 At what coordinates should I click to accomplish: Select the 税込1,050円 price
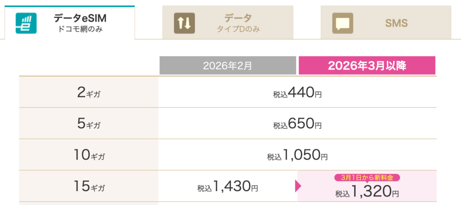[x=297, y=156]
